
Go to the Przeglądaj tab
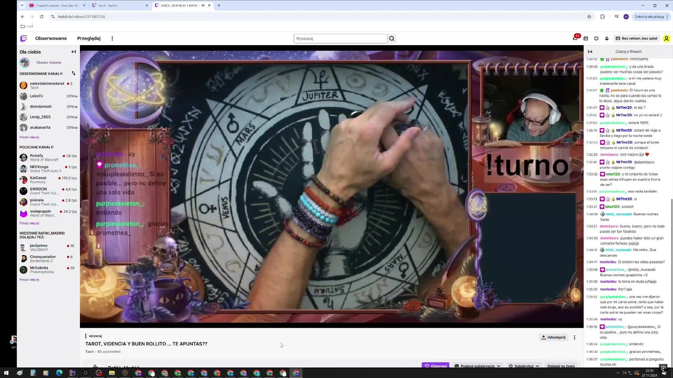89,38
